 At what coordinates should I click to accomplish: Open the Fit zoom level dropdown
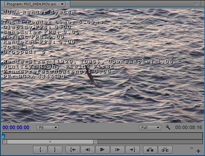pos(48,128)
